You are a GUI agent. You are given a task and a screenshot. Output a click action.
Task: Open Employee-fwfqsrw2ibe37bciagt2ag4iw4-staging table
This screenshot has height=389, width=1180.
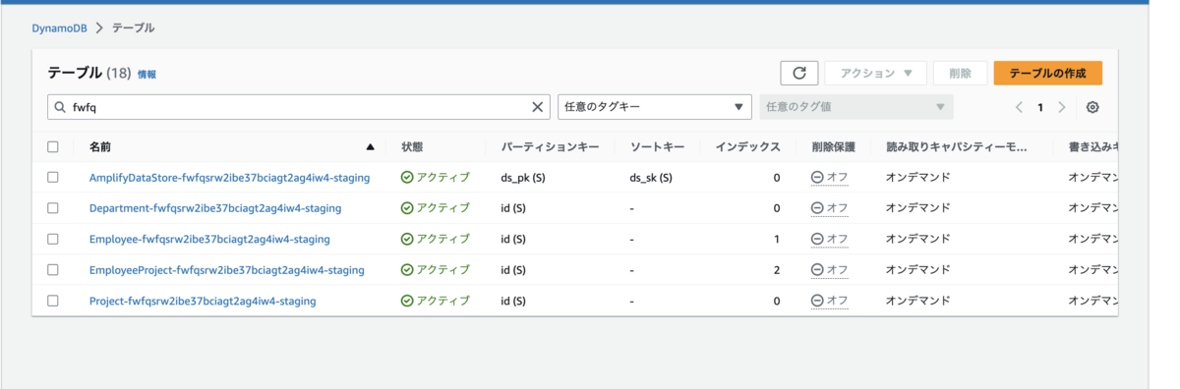tap(209, 239)
